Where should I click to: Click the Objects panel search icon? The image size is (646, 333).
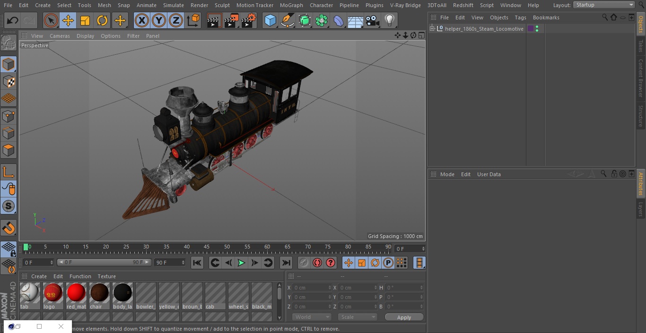[605, 17]
